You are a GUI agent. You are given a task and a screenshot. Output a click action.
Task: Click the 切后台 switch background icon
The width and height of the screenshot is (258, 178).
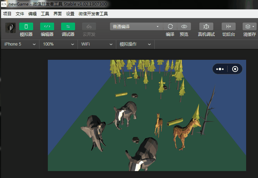pos(229,26)
